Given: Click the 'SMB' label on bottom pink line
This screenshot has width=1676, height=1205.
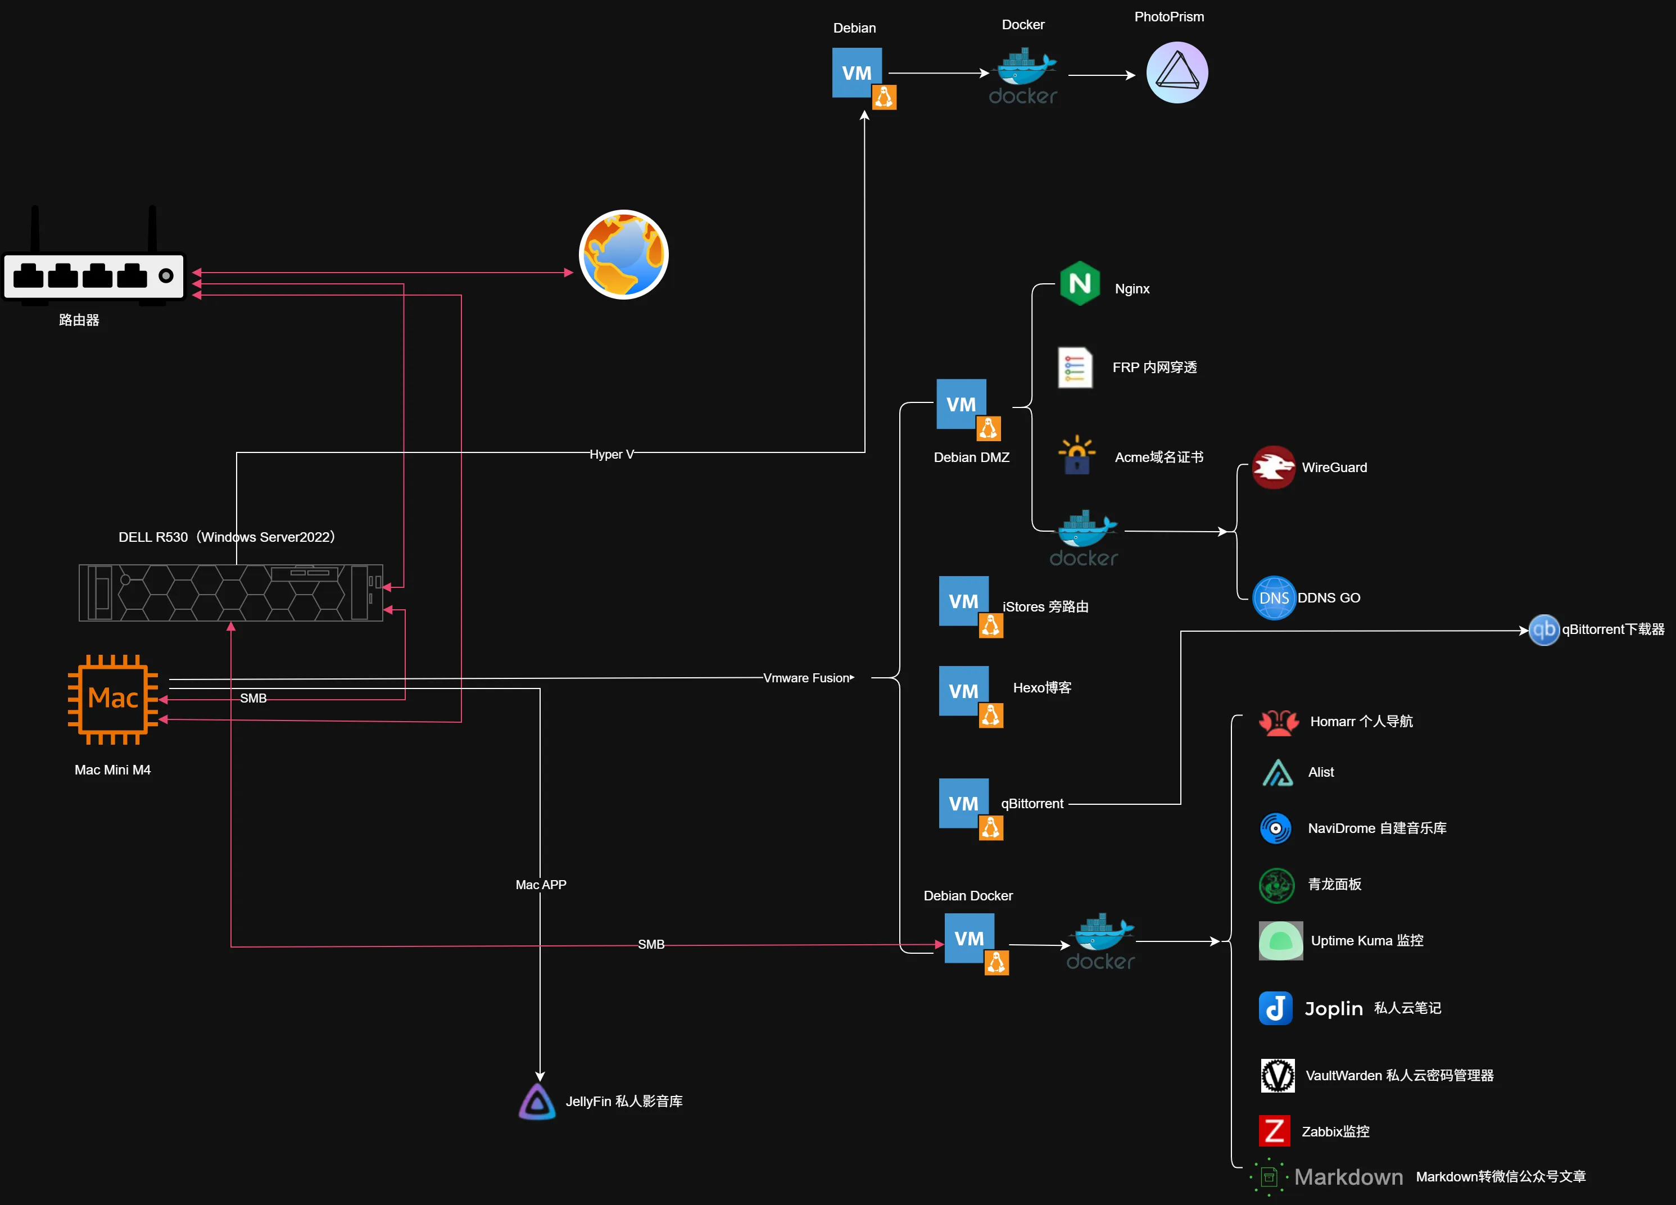Looking at the screenshot, I should pos(651,944).
